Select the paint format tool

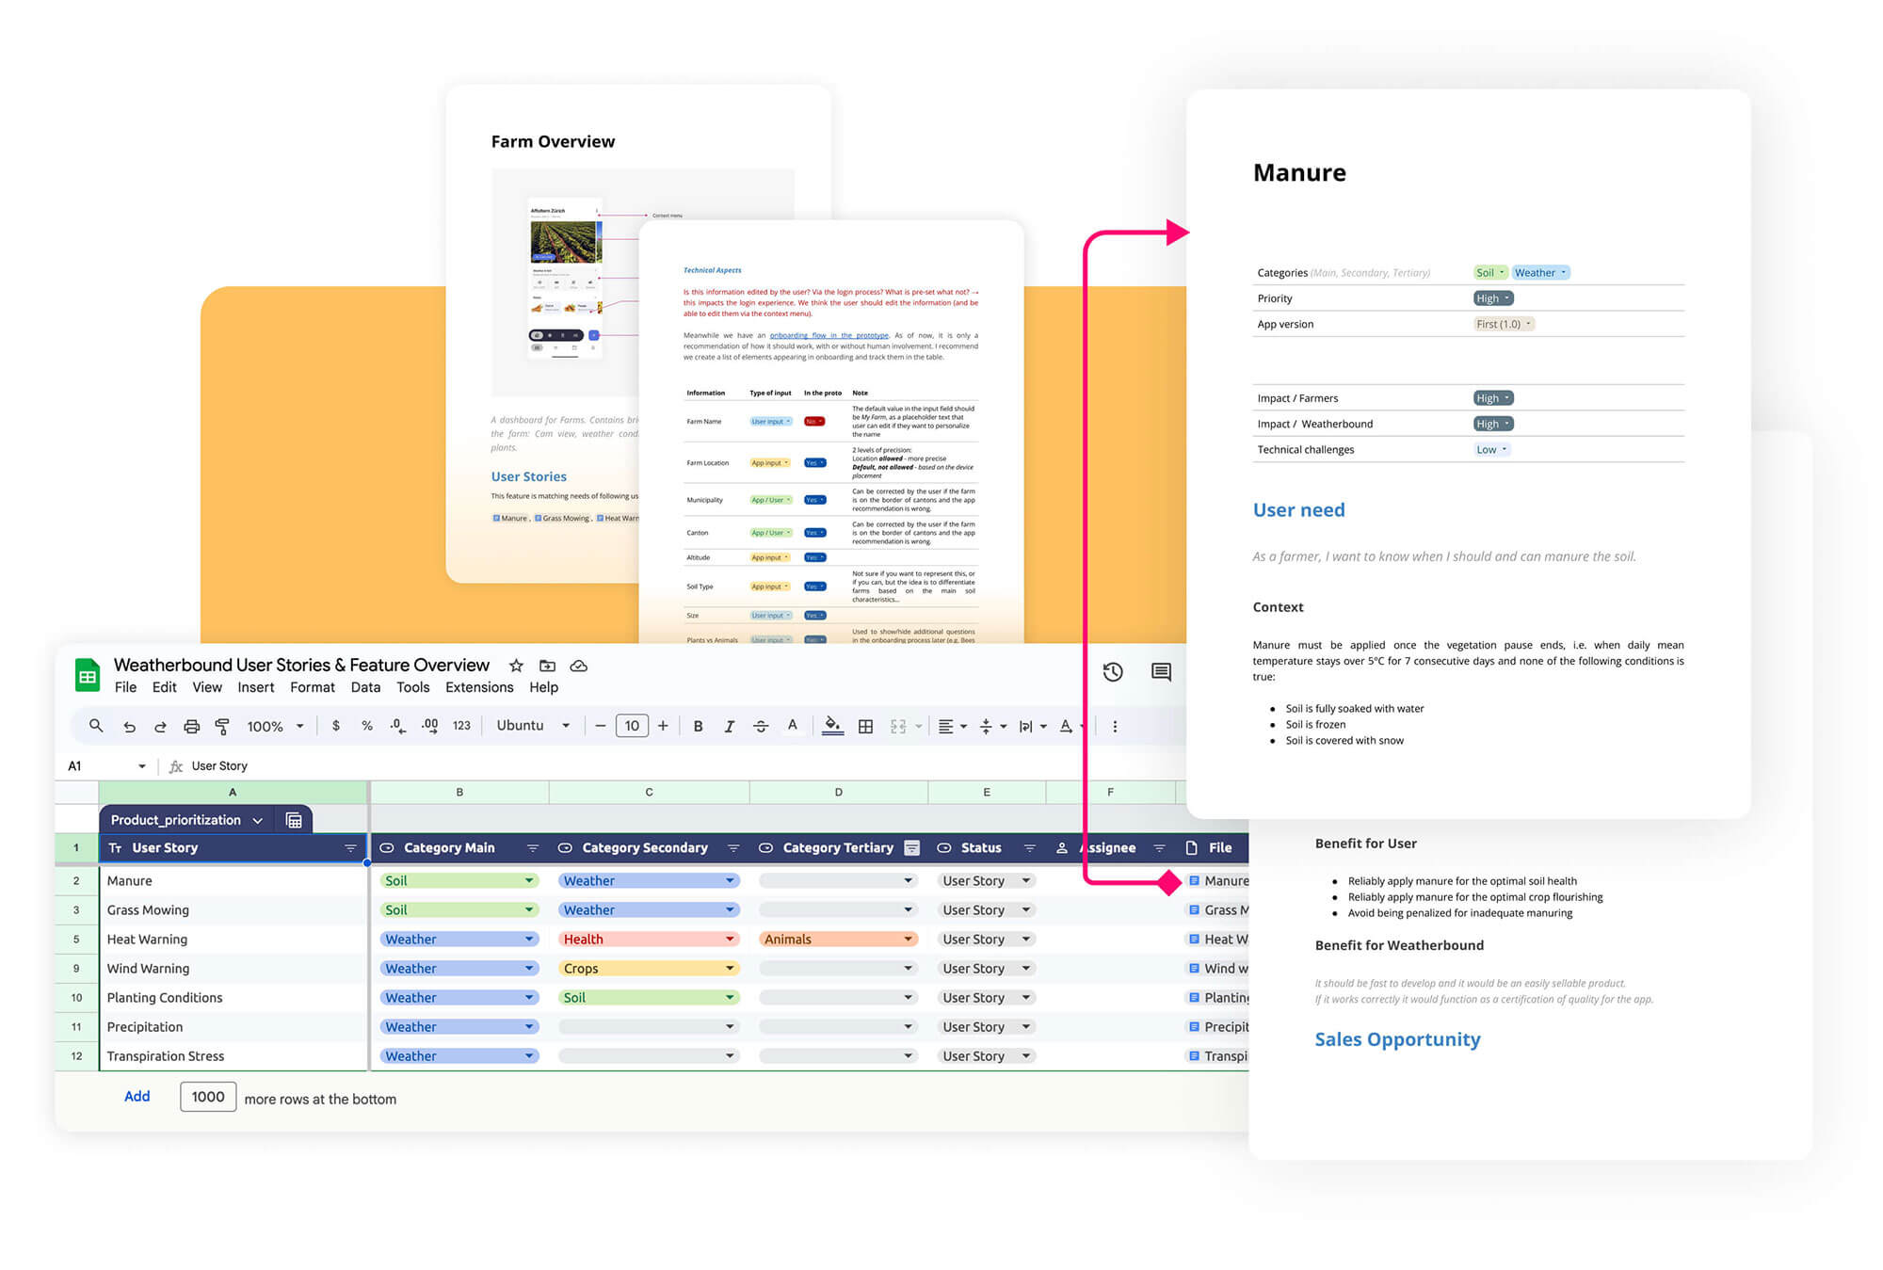pyautogui.click(x=222, y=726)
